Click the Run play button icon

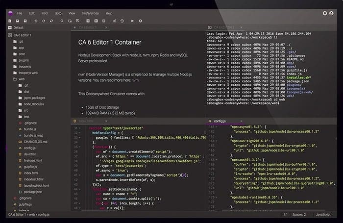tap(132, 21)
